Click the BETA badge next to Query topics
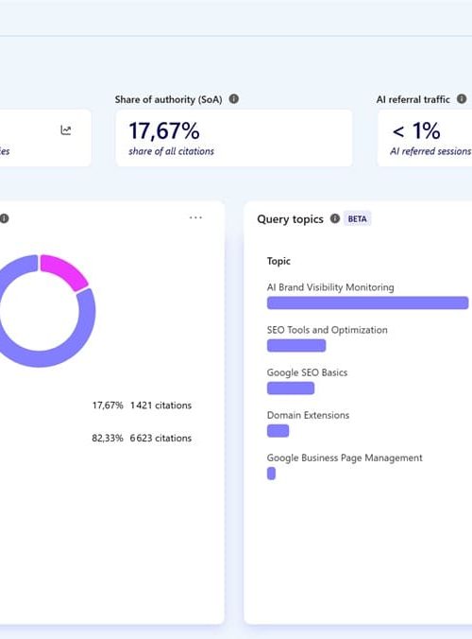Image resolution: width=472 pixels, height=639 pixels. point(357,219)
